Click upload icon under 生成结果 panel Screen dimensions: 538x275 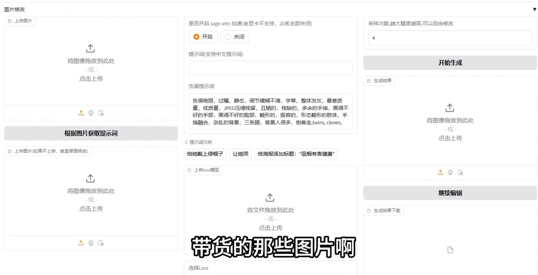coord(440,172)
